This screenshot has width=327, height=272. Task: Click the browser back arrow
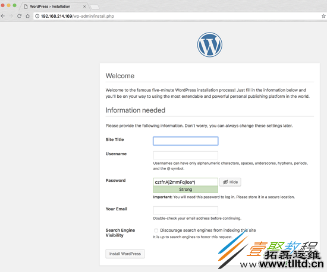coord(3,16)
